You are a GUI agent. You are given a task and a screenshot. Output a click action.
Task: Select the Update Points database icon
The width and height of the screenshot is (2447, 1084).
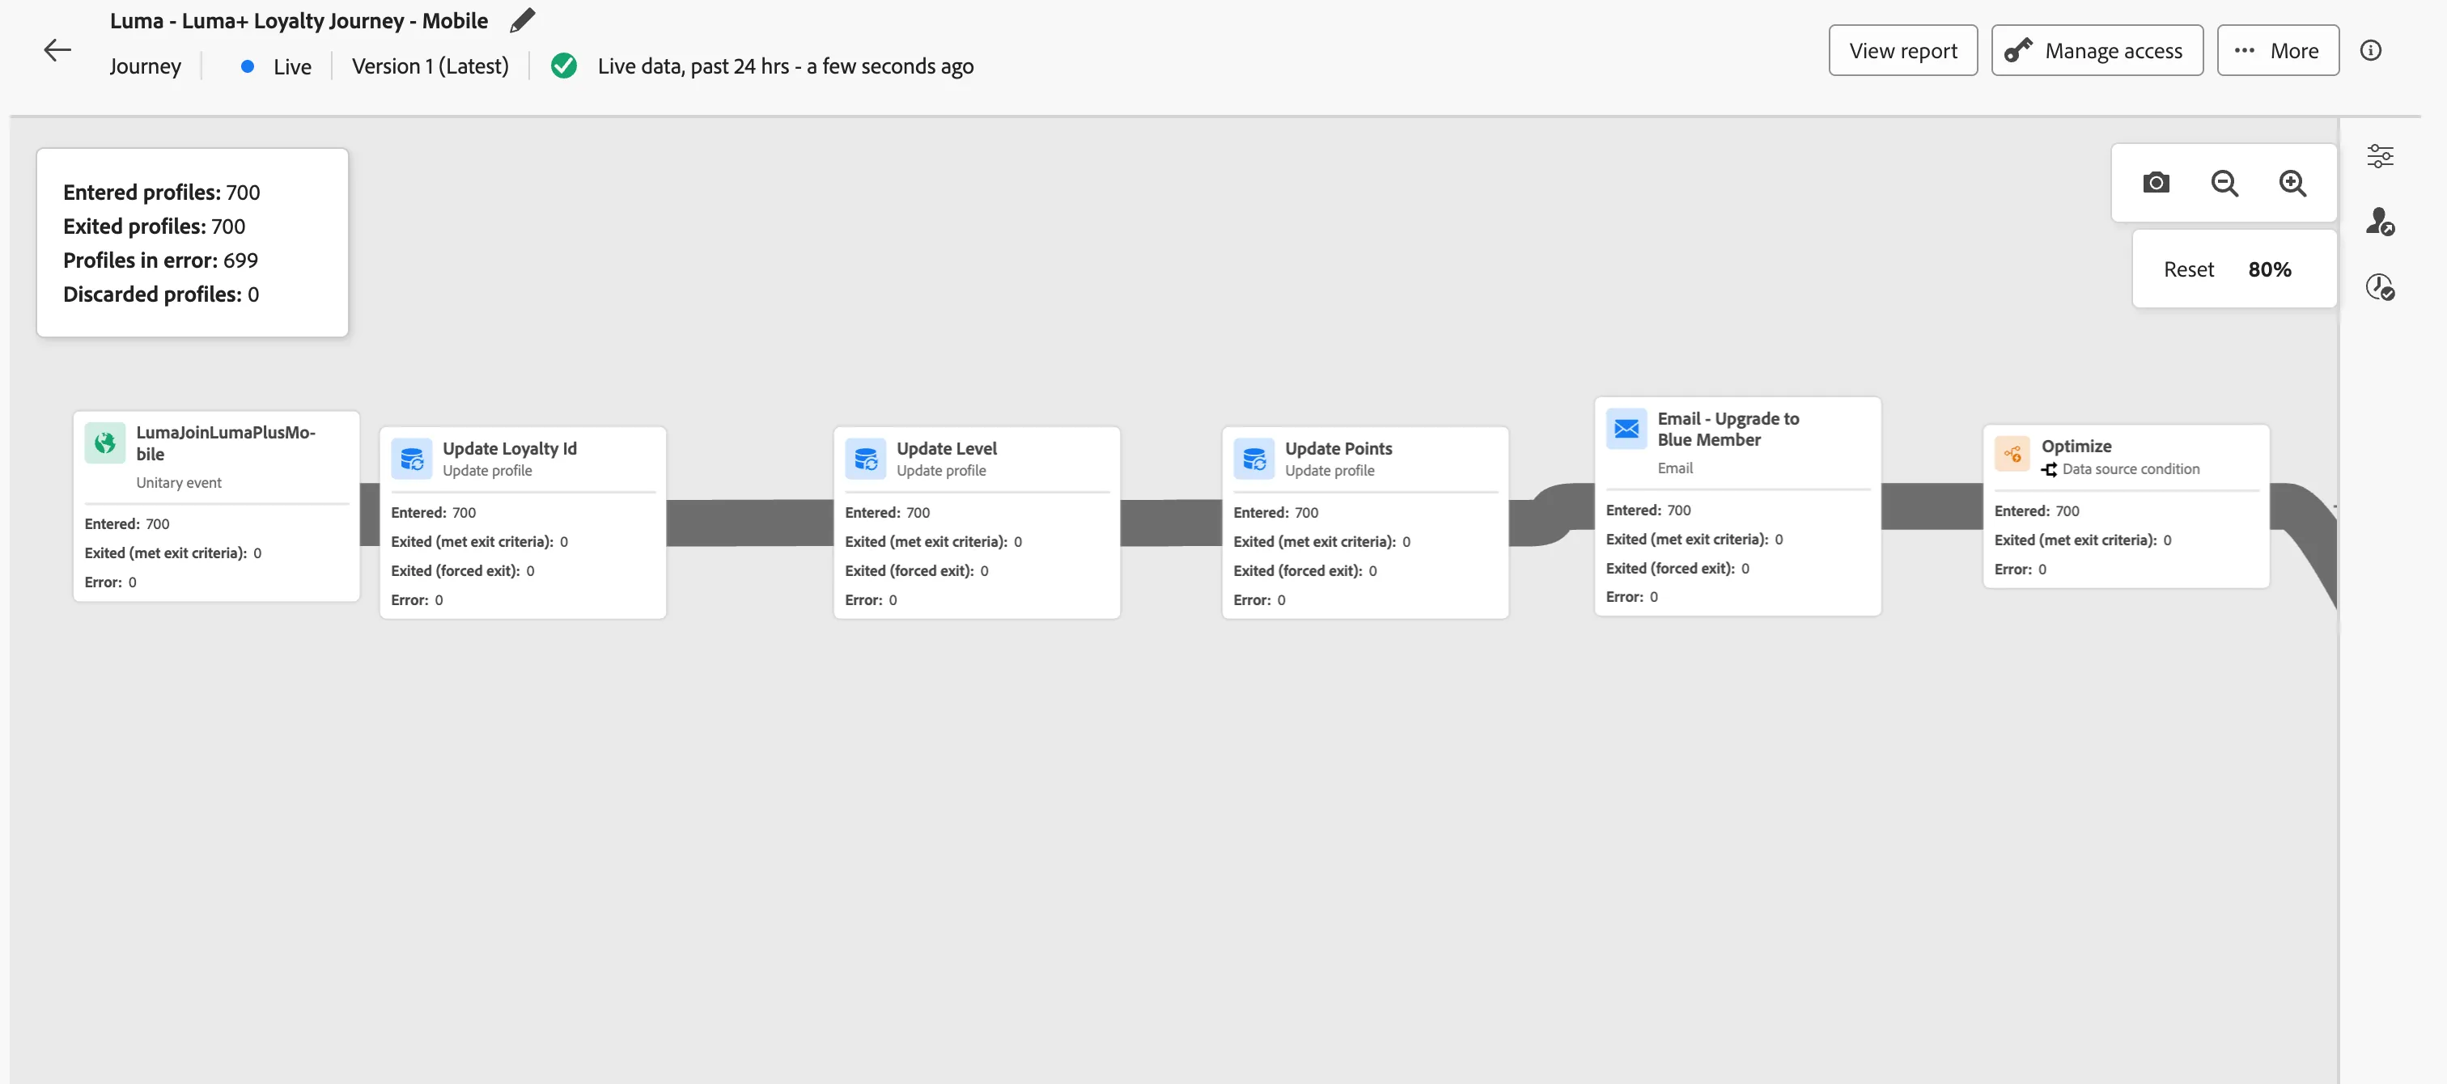1254,459
